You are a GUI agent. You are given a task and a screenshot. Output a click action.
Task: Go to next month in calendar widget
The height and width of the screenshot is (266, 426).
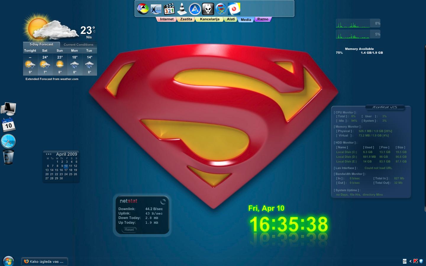(x=51, y=154)
